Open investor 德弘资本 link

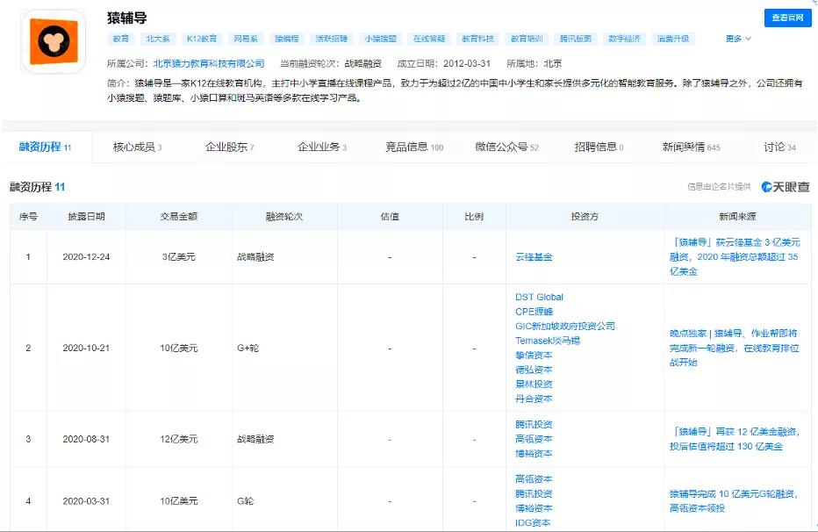point(534,370)
